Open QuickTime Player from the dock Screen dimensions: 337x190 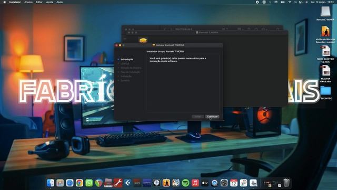point(214,183)
